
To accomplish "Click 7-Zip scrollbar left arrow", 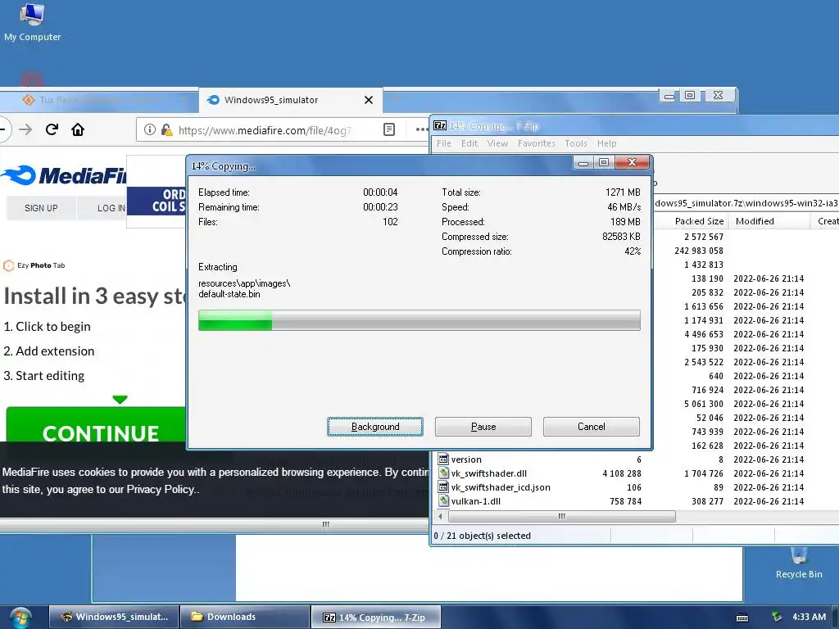I will tap(440, 516).
